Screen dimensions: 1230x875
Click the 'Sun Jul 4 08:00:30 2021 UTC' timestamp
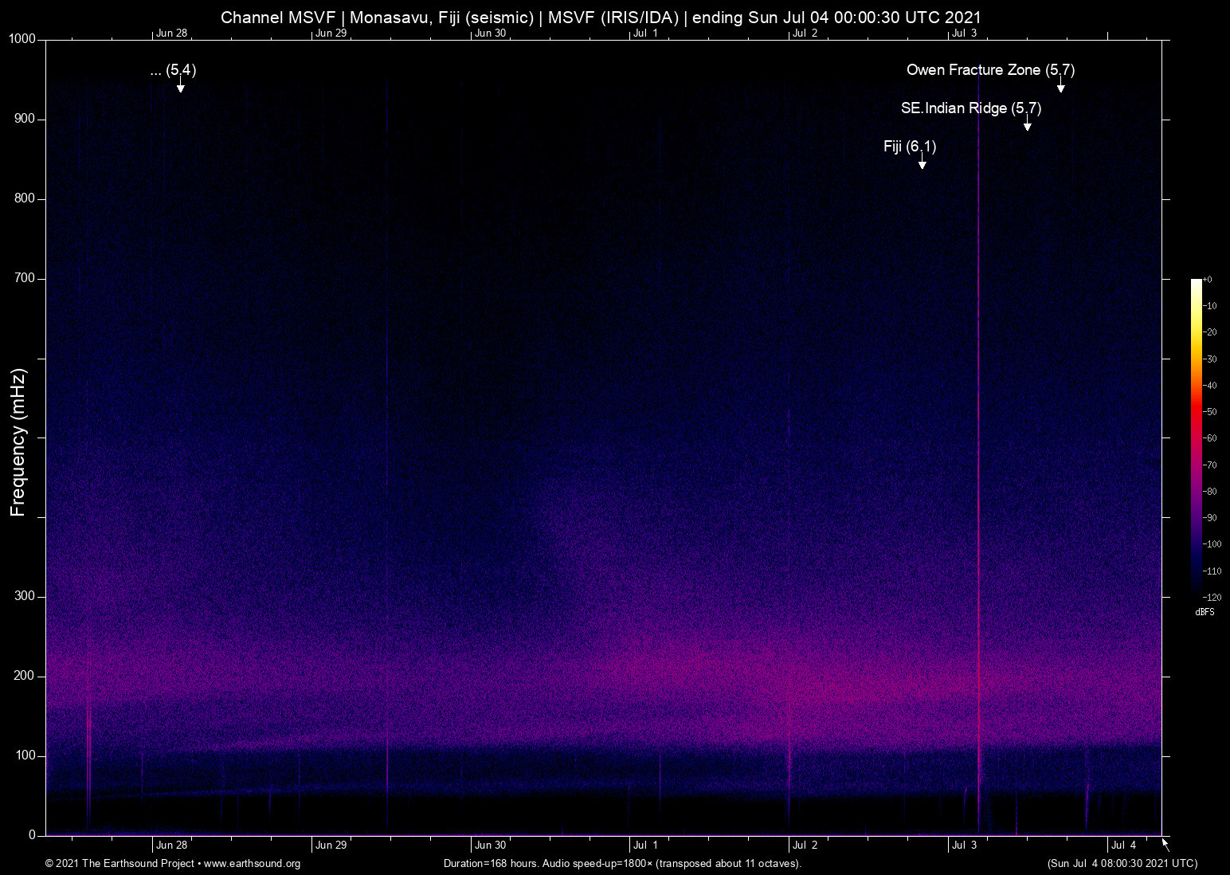pyautogui.click(x=1122, y=864)
